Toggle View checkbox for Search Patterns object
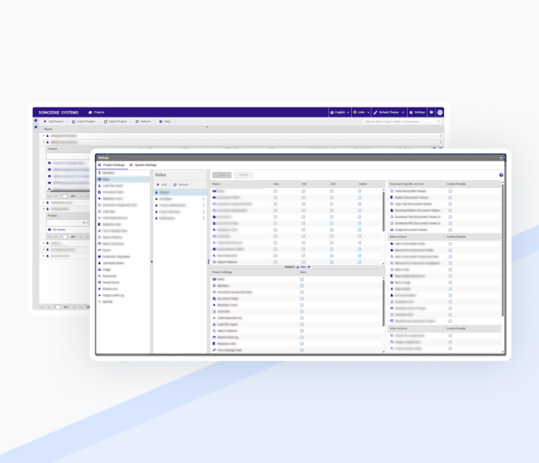Screen dimensions: 539x463 coord(276,262)
